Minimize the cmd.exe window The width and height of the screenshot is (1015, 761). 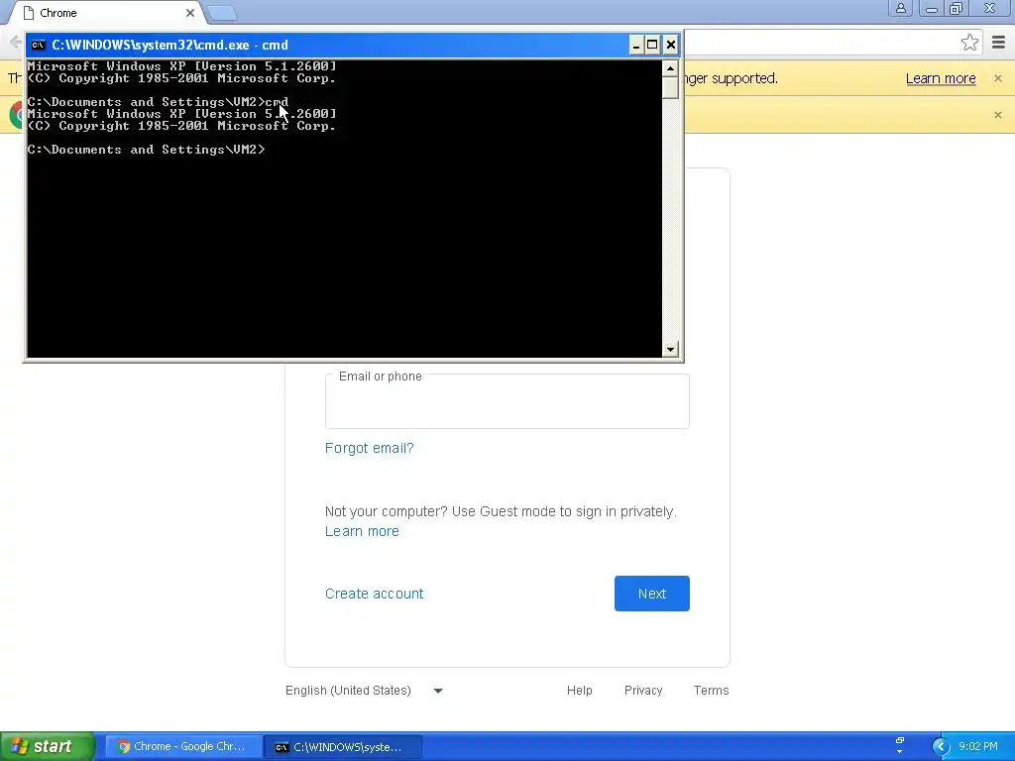[635, 46]
